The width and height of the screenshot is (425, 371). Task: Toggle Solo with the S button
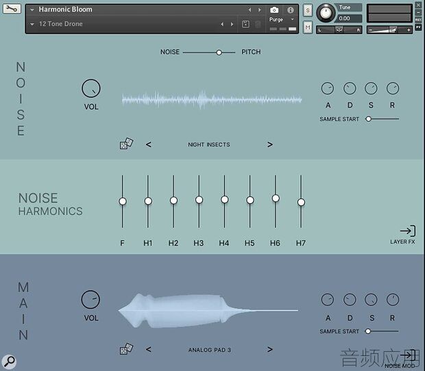(308, 10)
